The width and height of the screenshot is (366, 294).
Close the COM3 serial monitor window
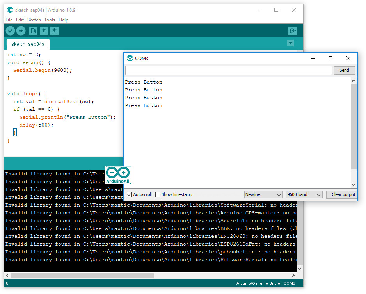click(348, 58)
